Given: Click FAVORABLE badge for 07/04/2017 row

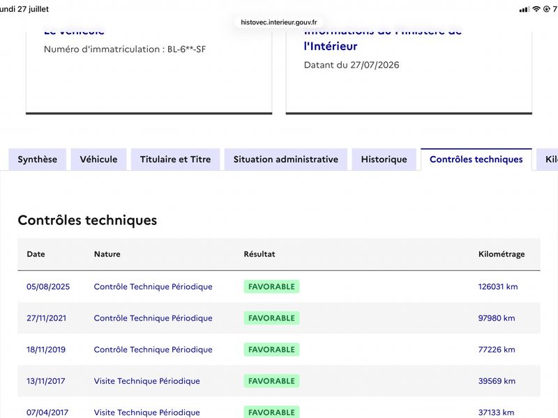Looking at the screenshot, I should tap(271, 412).
